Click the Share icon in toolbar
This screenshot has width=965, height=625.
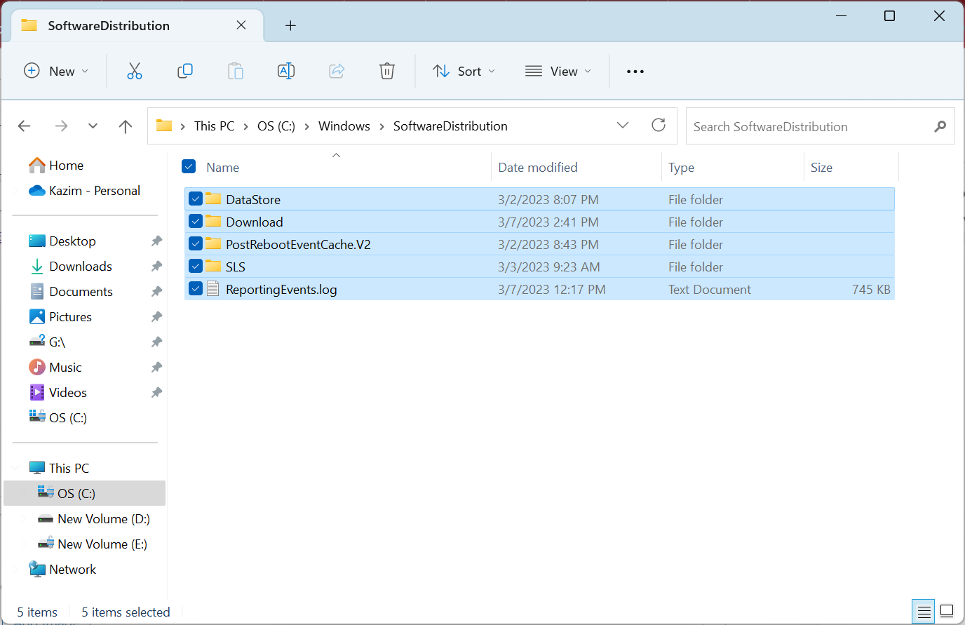coord(337,71)
